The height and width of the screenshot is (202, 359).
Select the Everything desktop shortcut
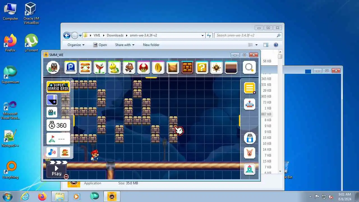10,170
